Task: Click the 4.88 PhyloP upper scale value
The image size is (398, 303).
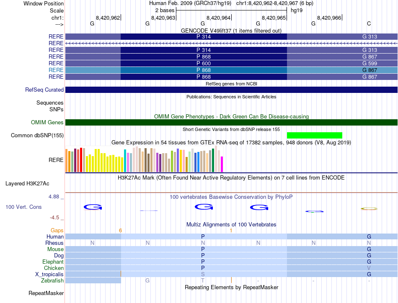Action: point(54,197)
